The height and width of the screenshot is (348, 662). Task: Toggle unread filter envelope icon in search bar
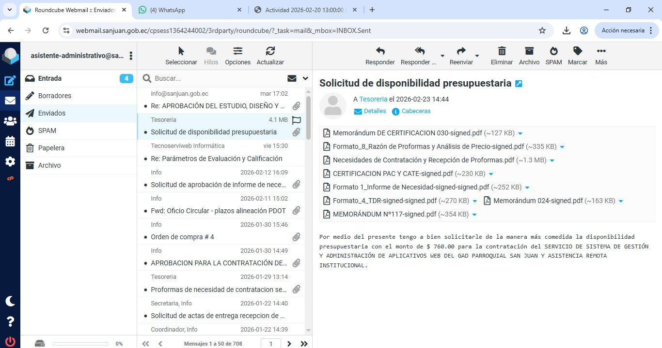[292, 78]
